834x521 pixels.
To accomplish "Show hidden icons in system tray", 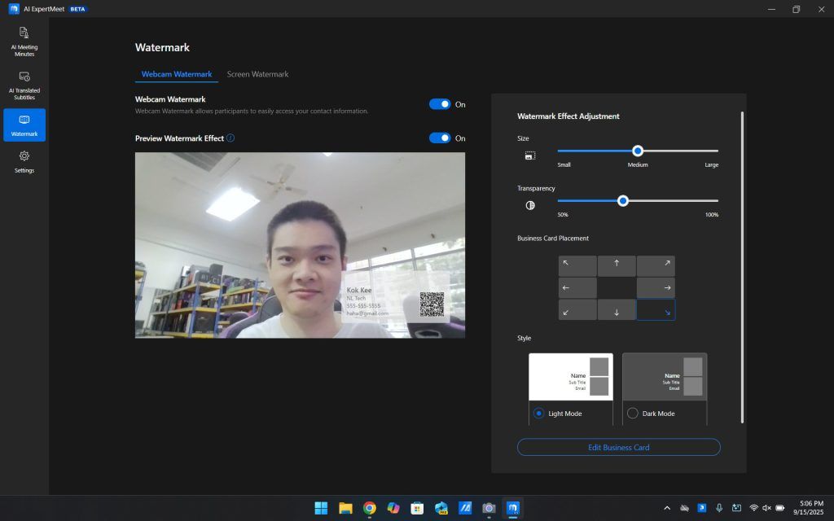I will click(x=667, y=508).
